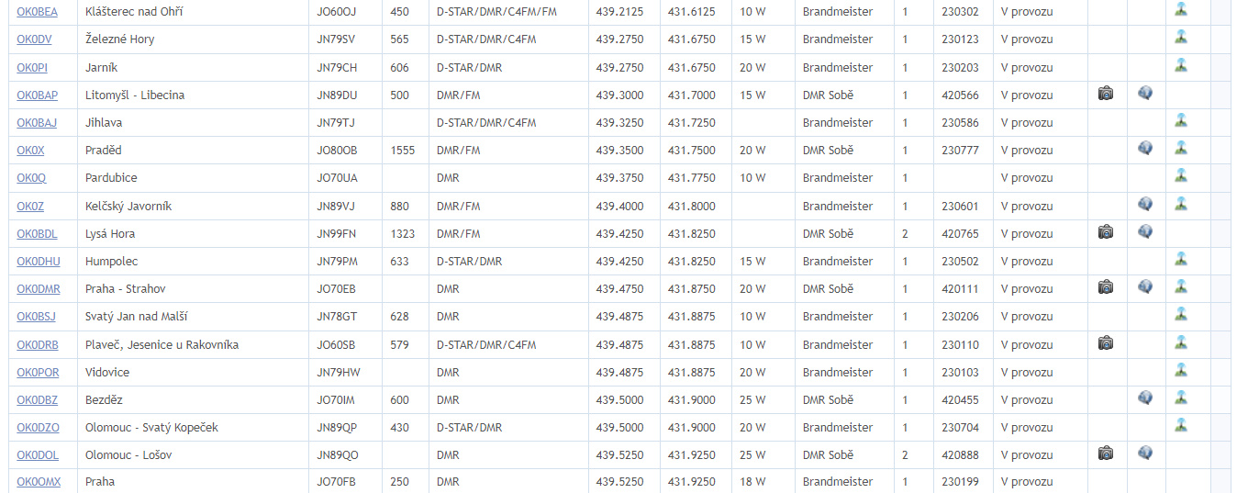The image size is (1248, 493).
Task: Open the camera icon for Olomouc - Lošov
Action: pyautogui.click(x=1106, y=454)
